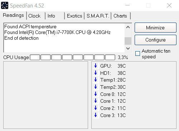Click the down arrow icon next to HD1

point(96,73)
